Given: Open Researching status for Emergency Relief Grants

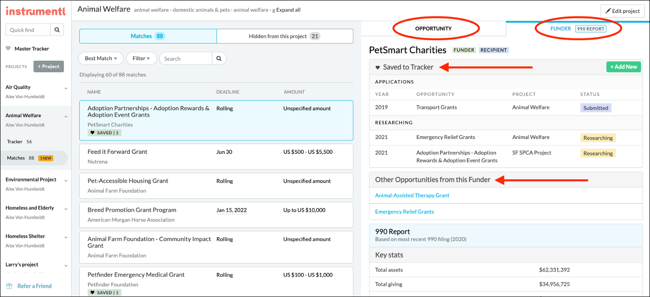Looking at the screenshot, I should 598,138.
